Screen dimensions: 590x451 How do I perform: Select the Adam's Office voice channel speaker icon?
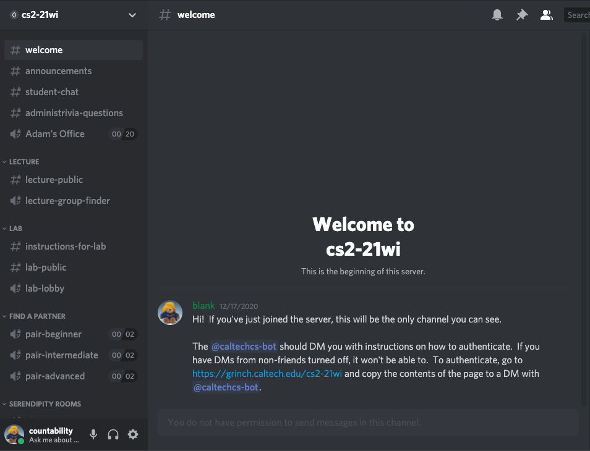[x=15, y=133]
